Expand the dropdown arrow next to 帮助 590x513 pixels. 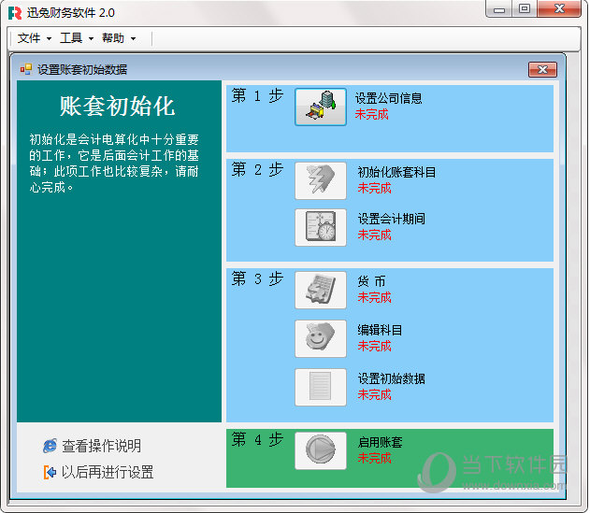[133, 38]
